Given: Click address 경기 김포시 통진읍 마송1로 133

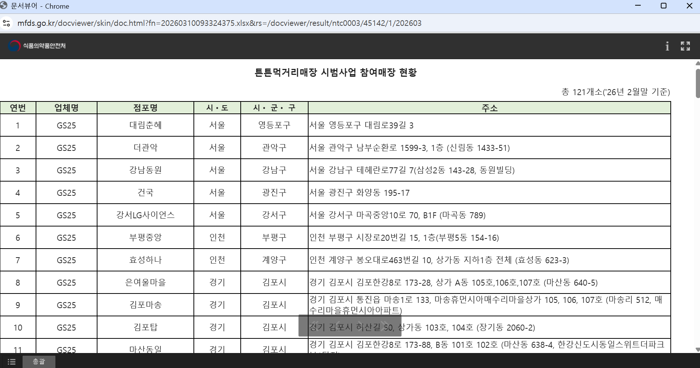Looking at the screenshot, I should (x=486, y=305).
